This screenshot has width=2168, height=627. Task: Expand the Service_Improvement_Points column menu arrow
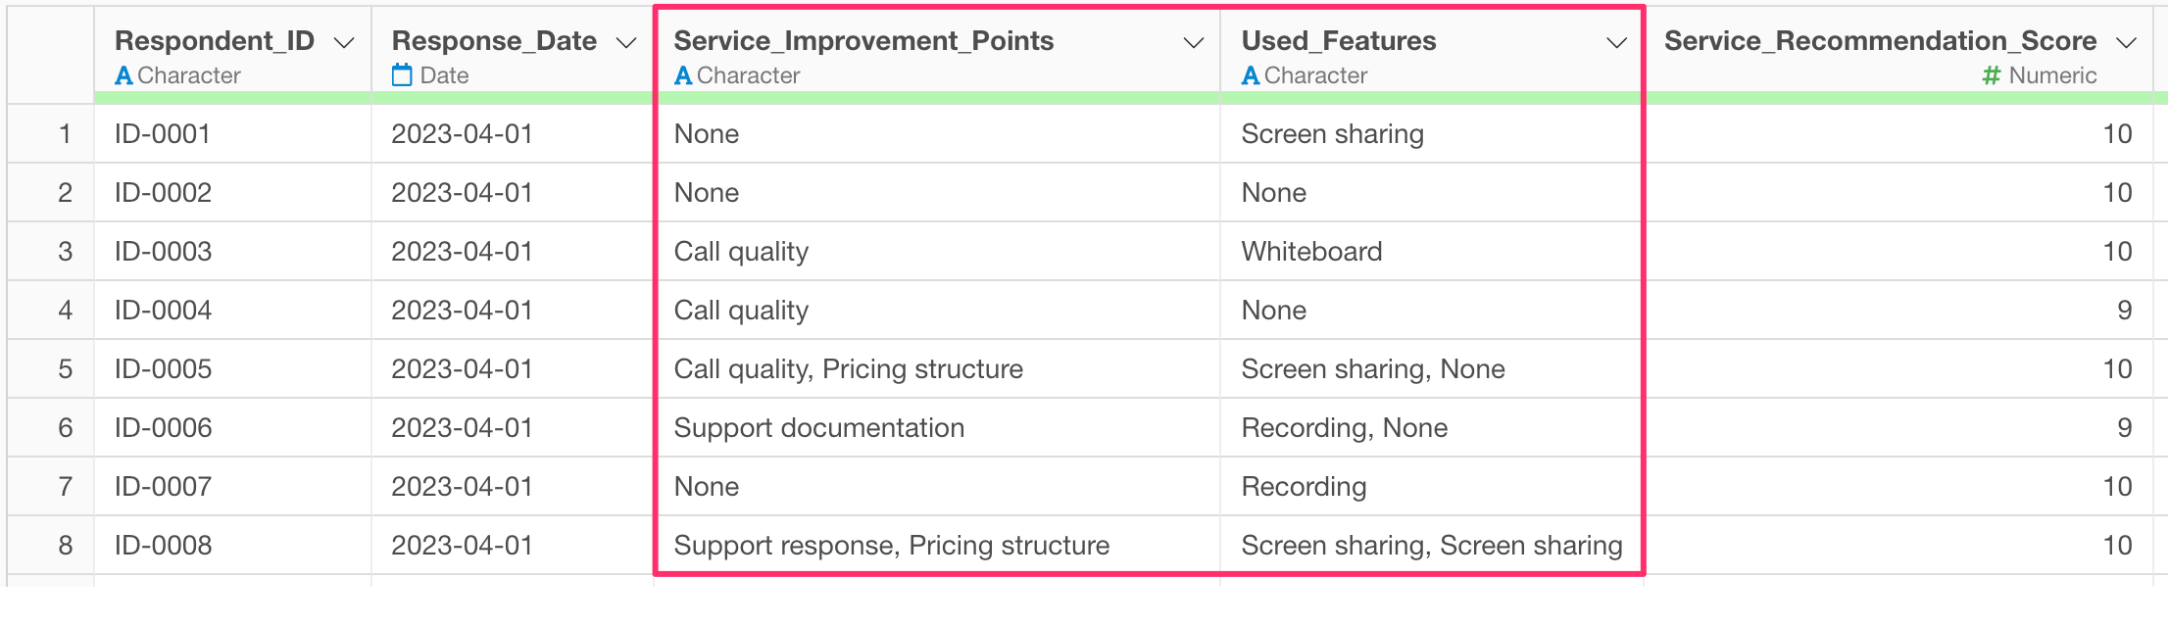coord(1193,43)
